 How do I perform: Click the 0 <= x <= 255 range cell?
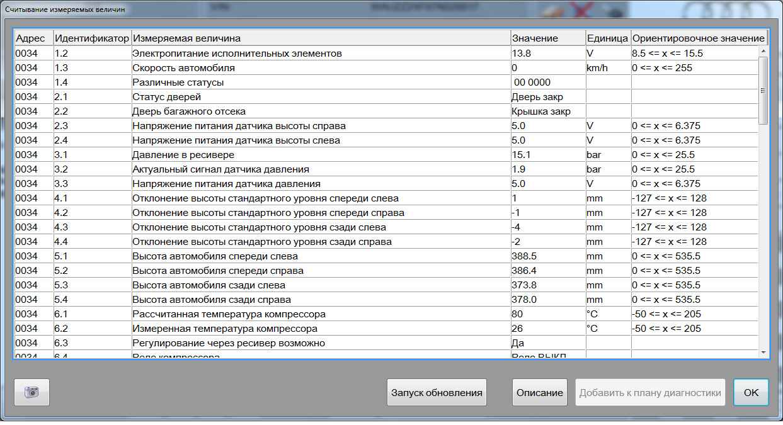[694, 68]
